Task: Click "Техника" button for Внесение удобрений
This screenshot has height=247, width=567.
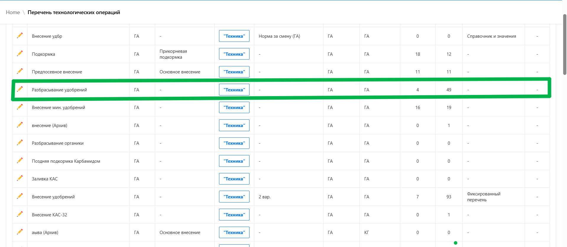Action: click(x=234, y=197)
